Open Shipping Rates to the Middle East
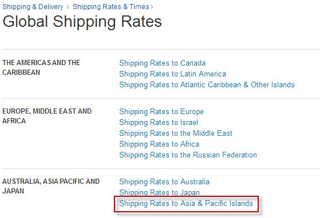320x218 pixels. [176, 133]
